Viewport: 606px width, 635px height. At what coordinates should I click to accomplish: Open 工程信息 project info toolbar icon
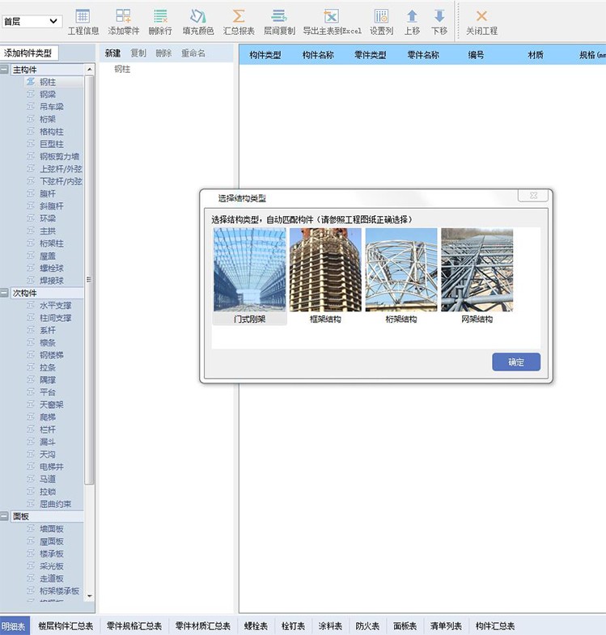pos(83,22)
